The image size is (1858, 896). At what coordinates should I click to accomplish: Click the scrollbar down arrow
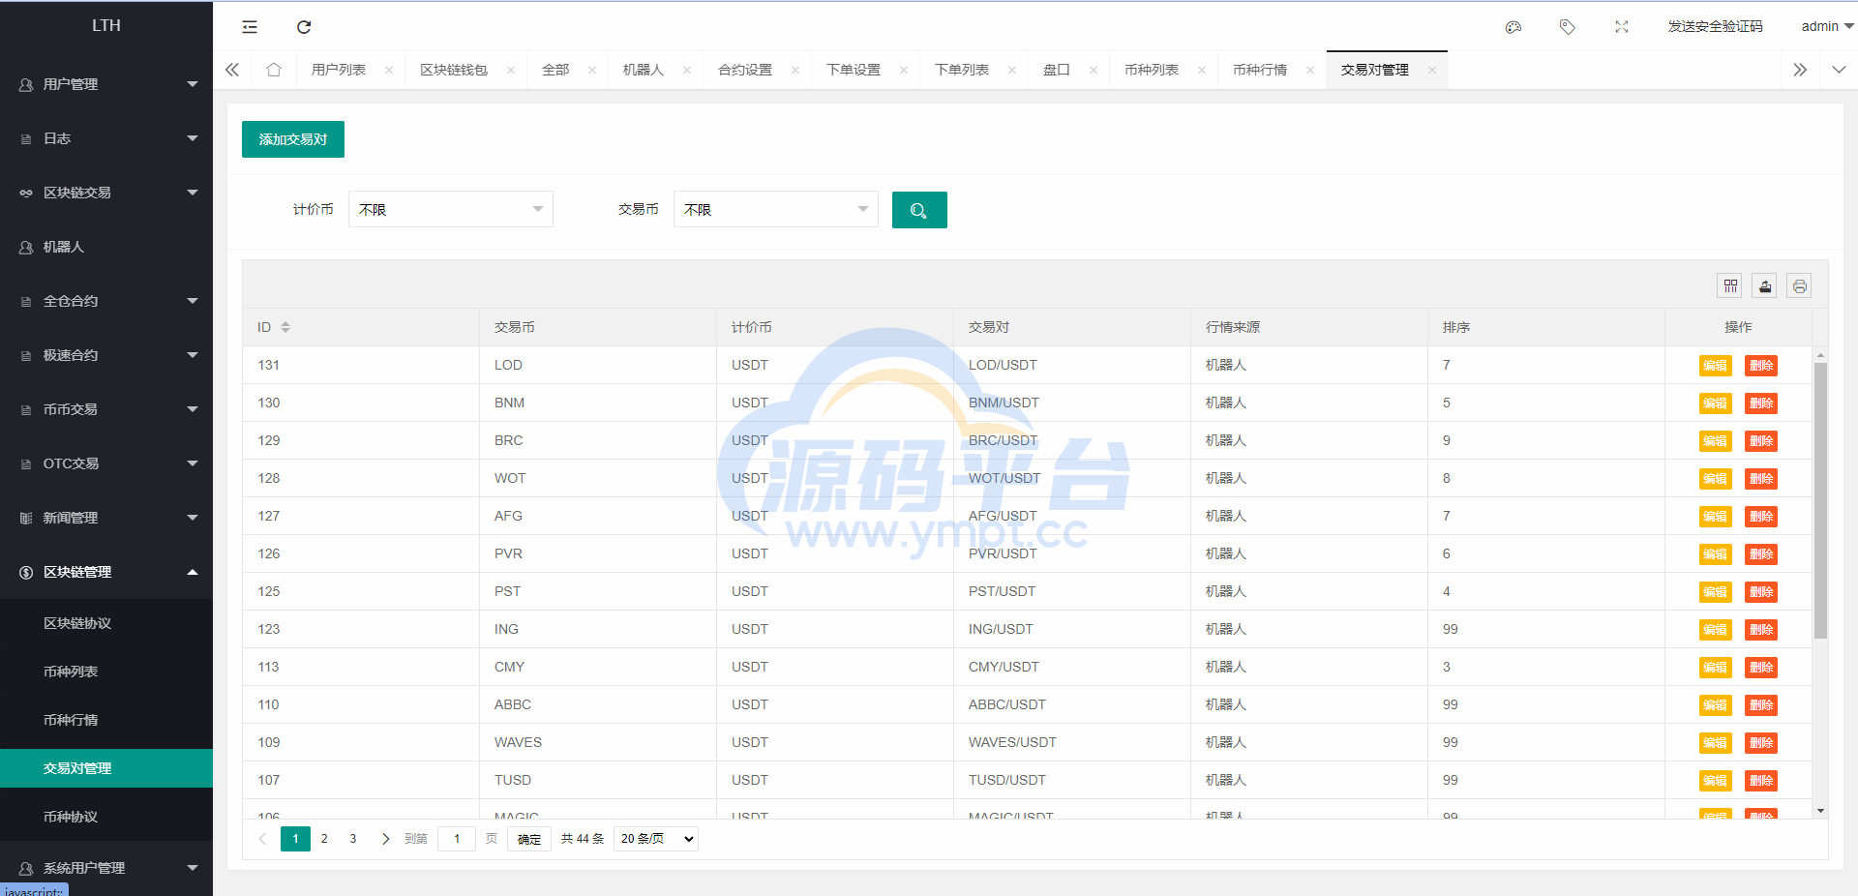[x=1820, y=811]
